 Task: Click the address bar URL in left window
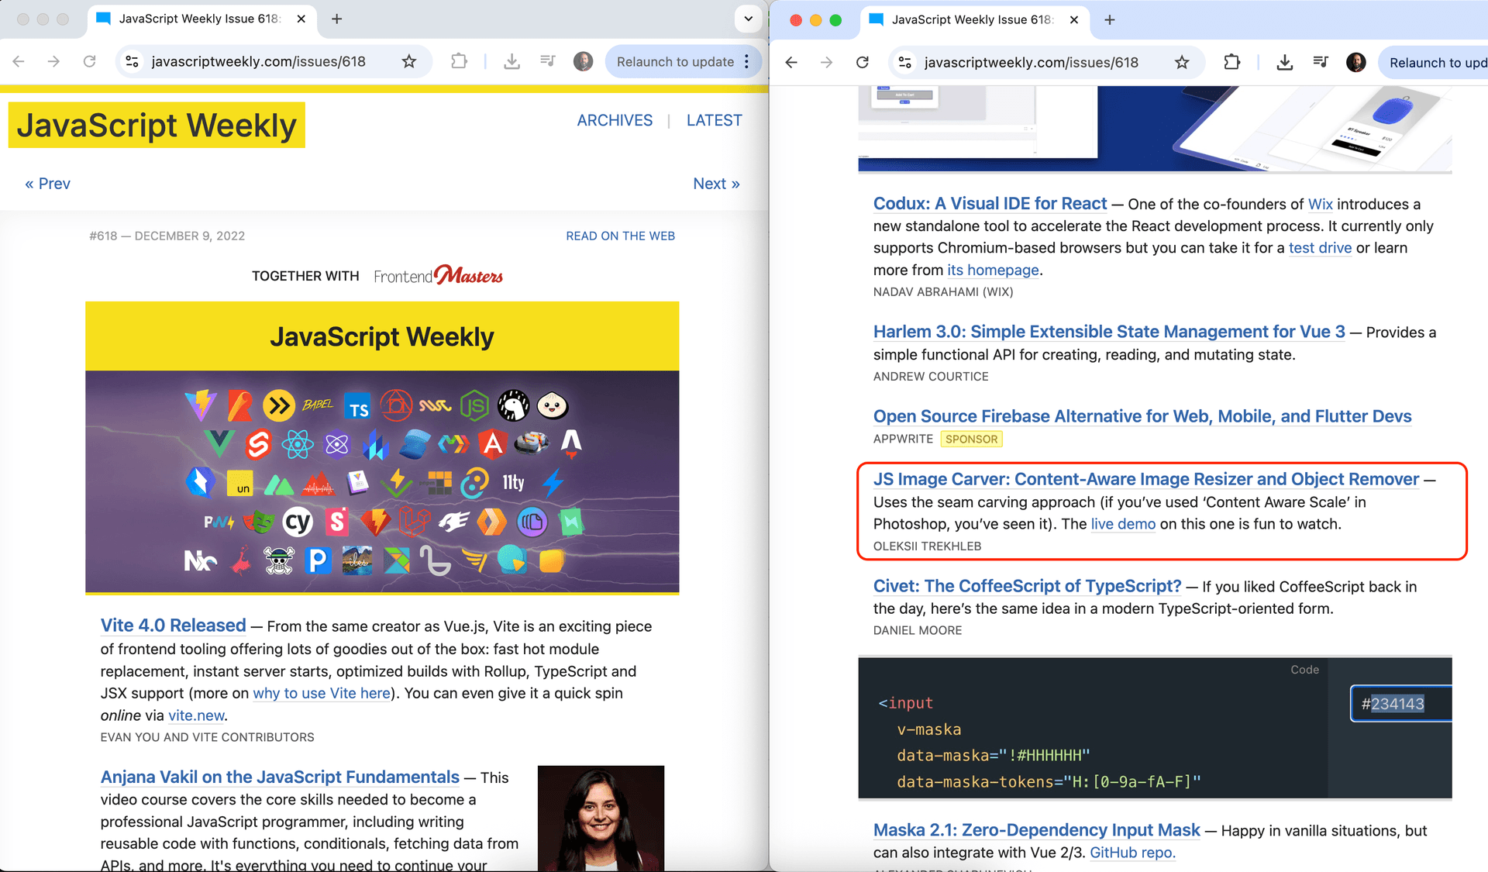258,61
